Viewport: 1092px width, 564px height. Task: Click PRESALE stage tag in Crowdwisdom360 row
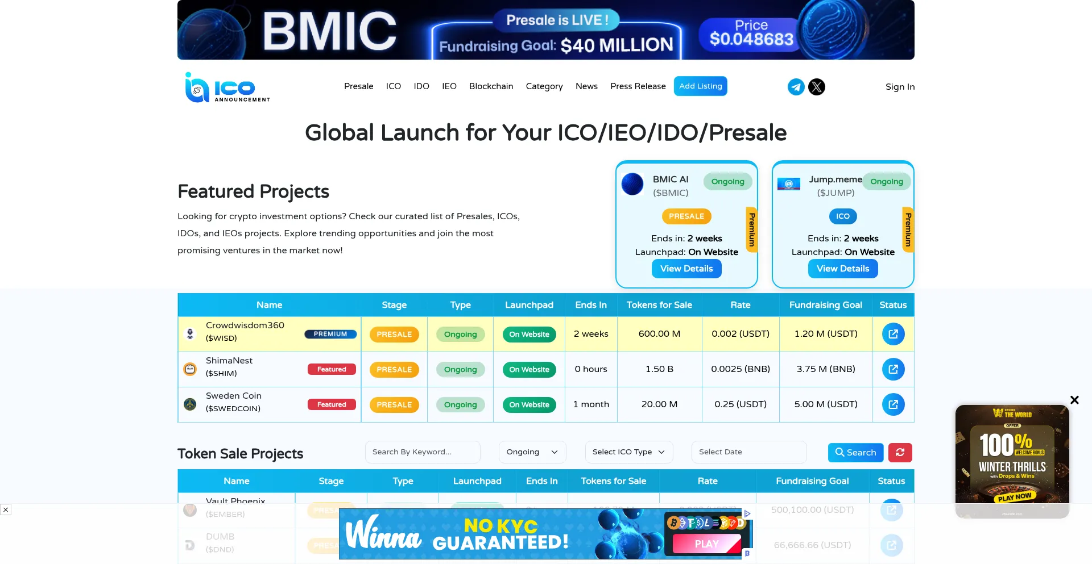(x=394, y=335)
